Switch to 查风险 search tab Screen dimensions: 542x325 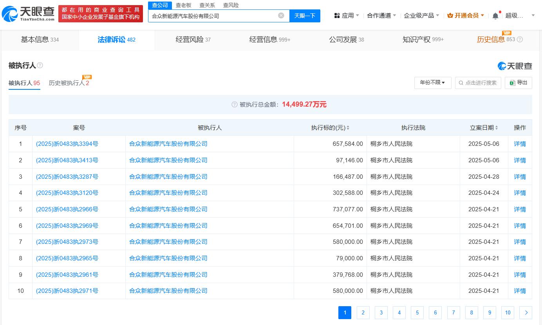(231, 5)
